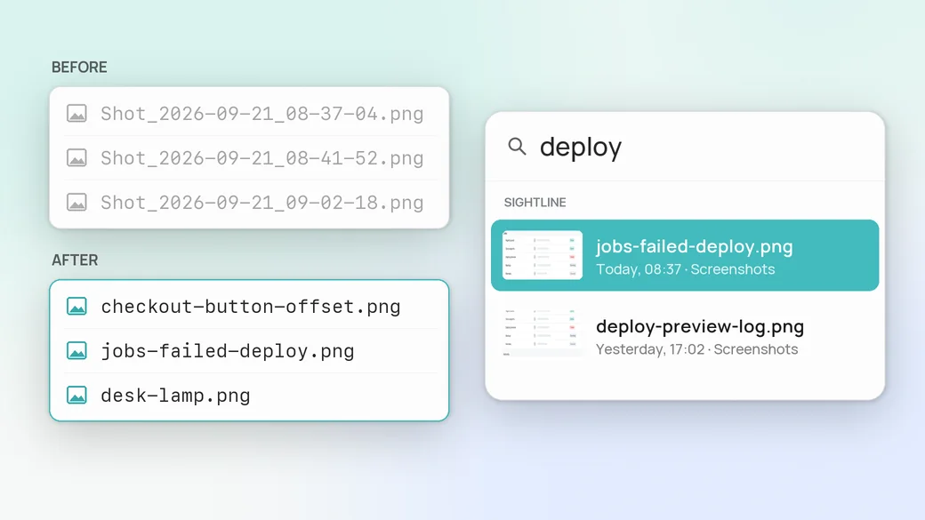This screenshot has height=520, width=925.
Task: Click thumbnail of jobs-failed-deploy.png result
Action: (x=543, y=255)
